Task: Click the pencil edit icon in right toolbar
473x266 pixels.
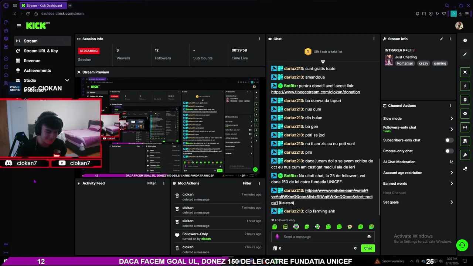Action: pyautogui.click(x=465, y=54)
